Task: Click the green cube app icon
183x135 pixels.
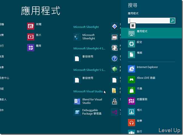Action: coord(115,69)
